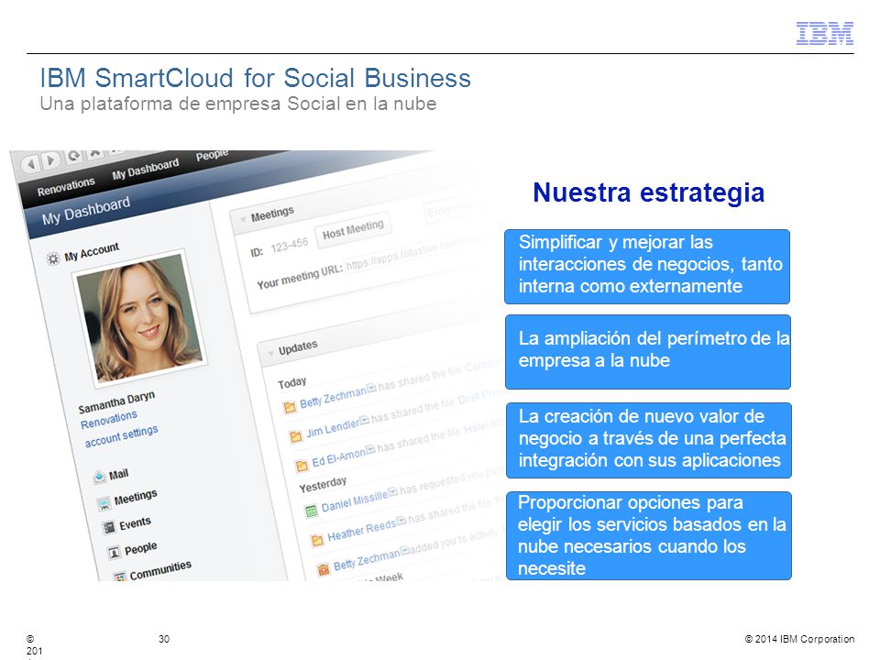Open dropdown next to Daniel Missille
The image size is (880, 660).
pos(393,491)
